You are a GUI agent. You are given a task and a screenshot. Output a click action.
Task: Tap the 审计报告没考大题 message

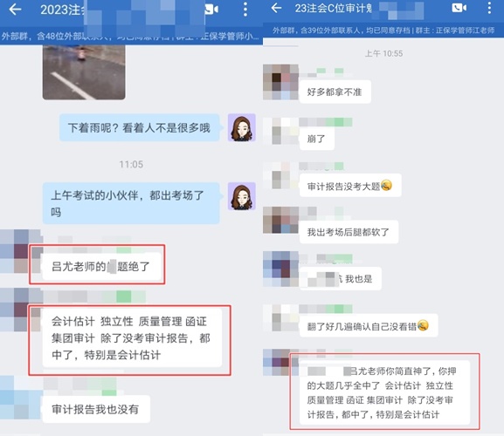point(350,186)
